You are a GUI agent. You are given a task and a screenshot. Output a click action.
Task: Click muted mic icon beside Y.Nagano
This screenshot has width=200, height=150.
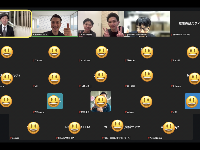34,112
